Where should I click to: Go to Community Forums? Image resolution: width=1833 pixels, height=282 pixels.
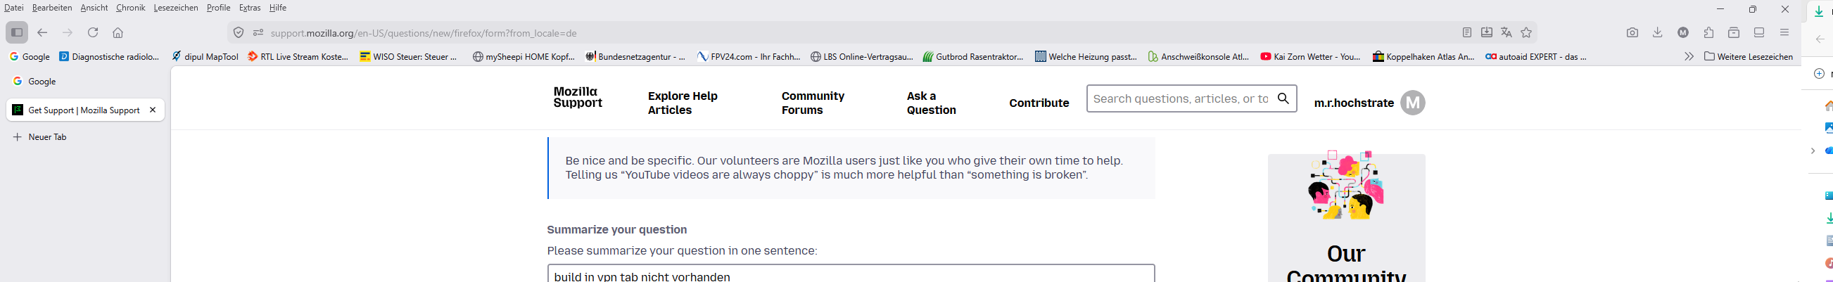[x=813, y=103]
